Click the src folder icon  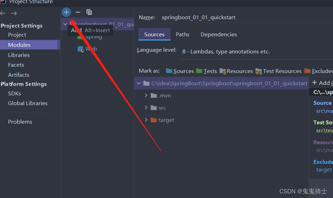click(153, 108)
